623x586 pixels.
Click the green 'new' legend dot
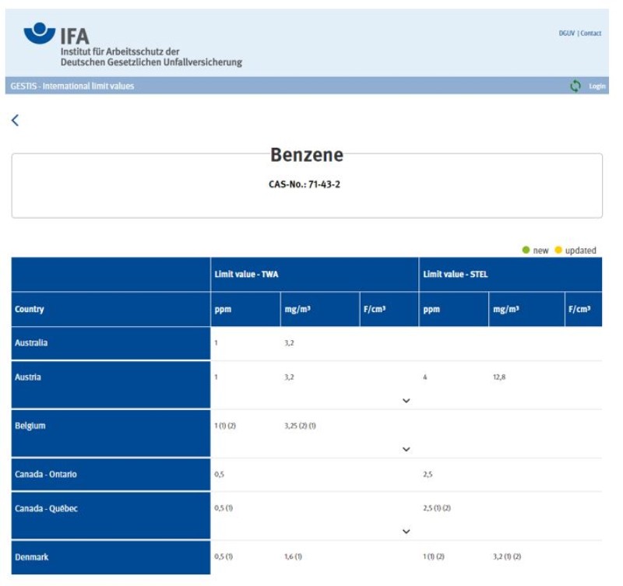526,251
